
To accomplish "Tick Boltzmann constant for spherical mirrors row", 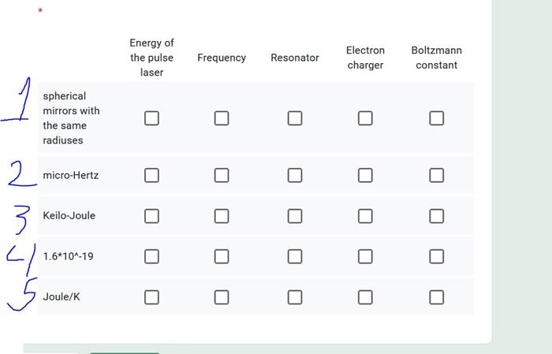I will click(x=437, y=118).
